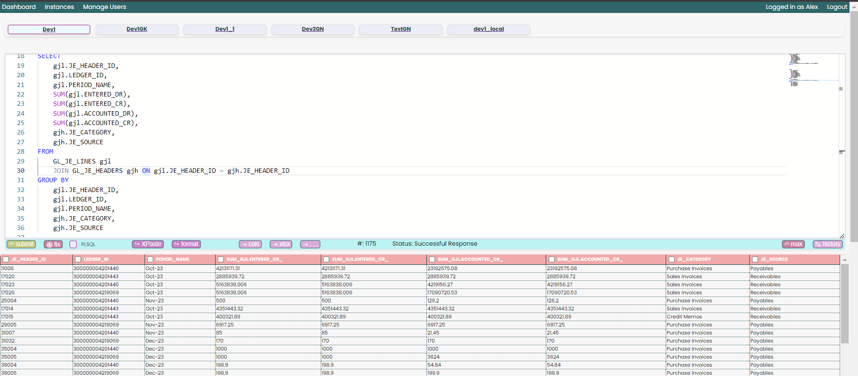Switch to the TestGN instance tab
The width and height of the screenshot is (858, 376).
click(401, 29)
